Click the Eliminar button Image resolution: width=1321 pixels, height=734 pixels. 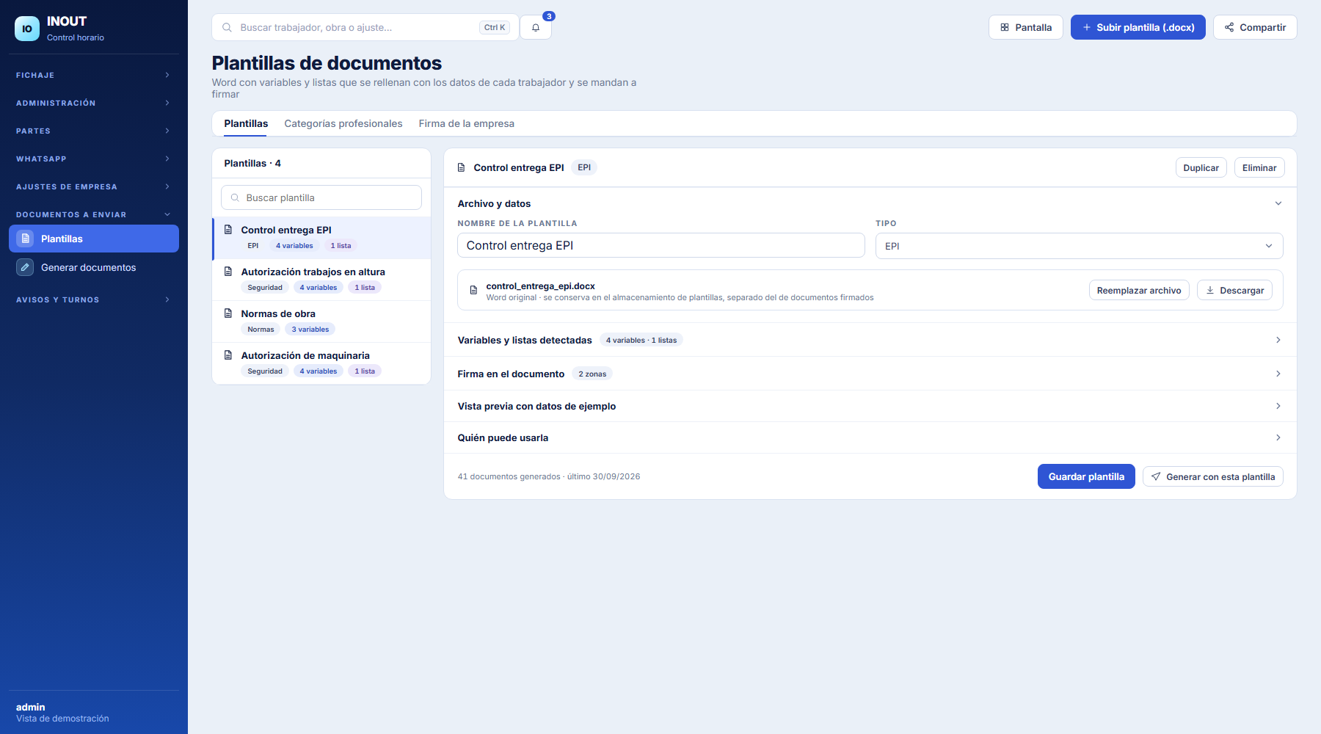(1259, 168)
